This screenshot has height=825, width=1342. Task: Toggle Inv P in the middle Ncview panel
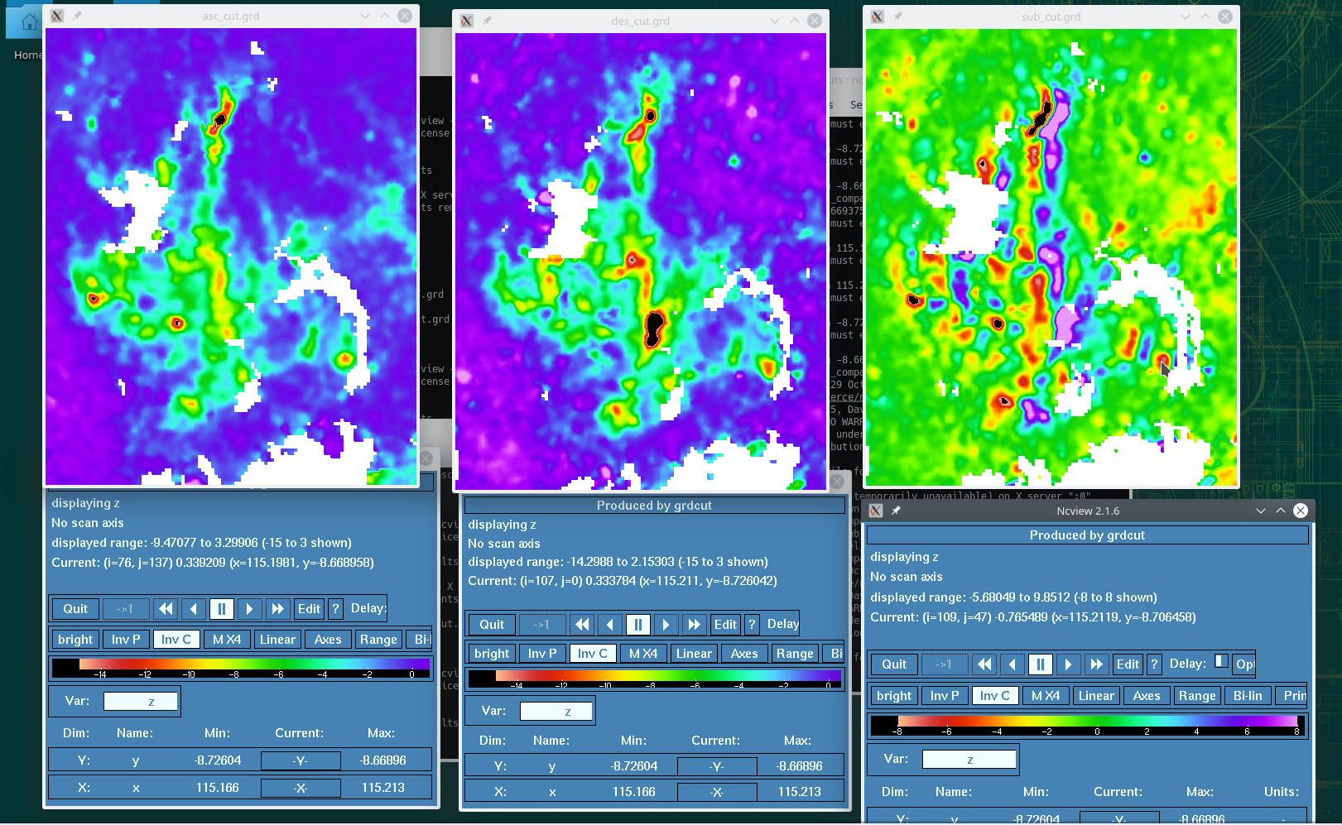point(543,654)
